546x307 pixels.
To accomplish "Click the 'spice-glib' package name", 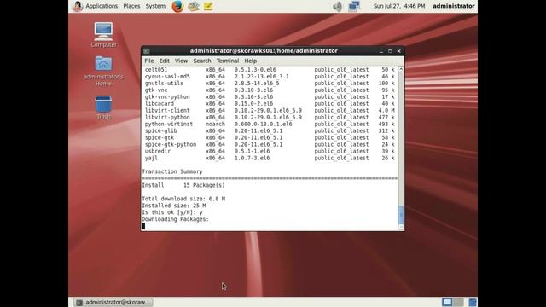I will point(161,130).
